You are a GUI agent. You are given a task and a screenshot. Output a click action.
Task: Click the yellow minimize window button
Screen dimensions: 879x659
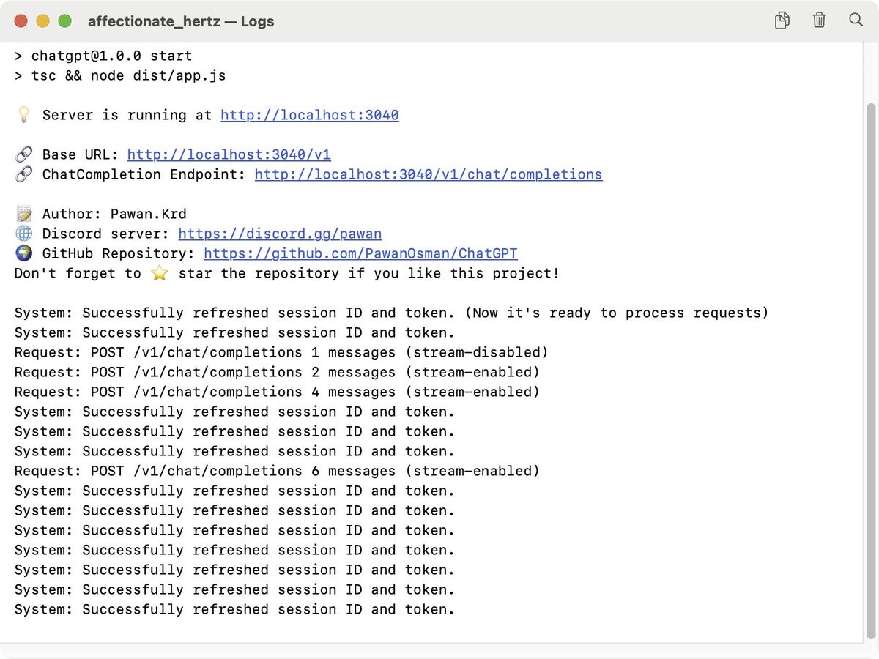43,21
